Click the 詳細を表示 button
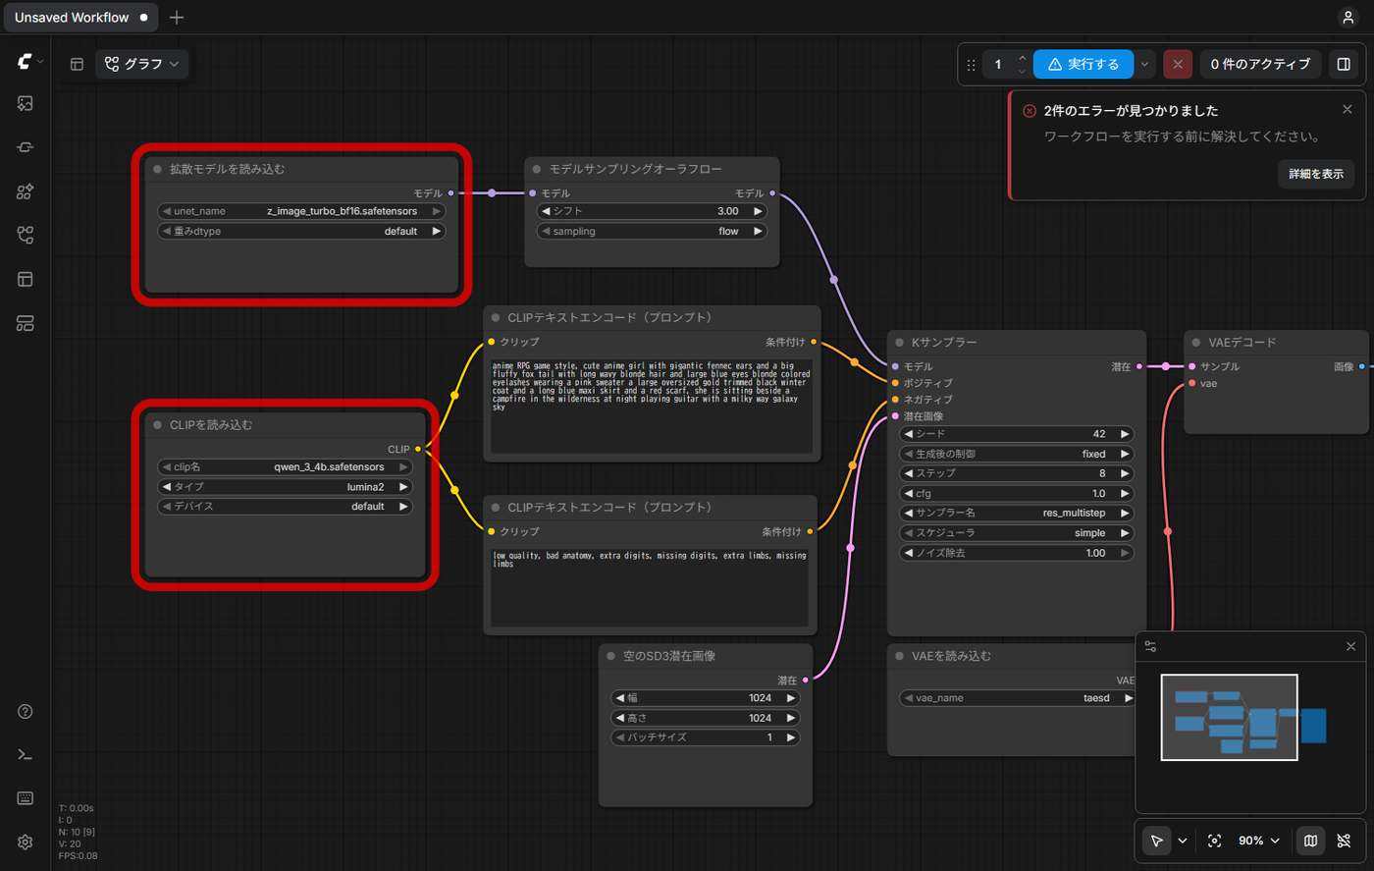Screen dimensions: 1374x871 pyautogui.click(x=1316, y=174)
